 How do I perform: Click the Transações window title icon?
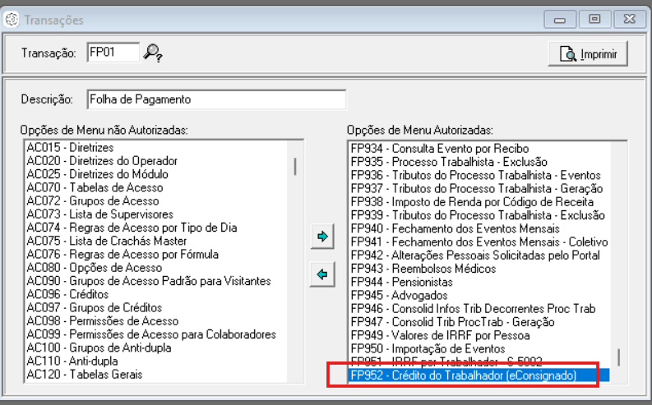tap(12, 19)
